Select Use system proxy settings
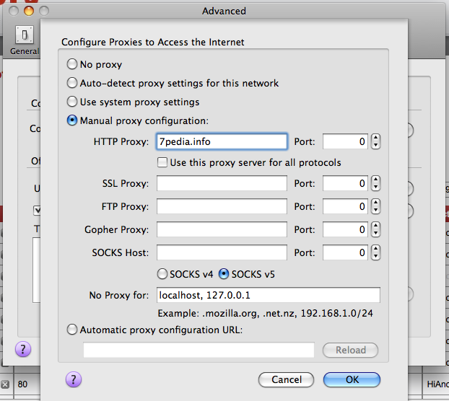The width and height of the screenshot is (449, 401). [72, 102]
